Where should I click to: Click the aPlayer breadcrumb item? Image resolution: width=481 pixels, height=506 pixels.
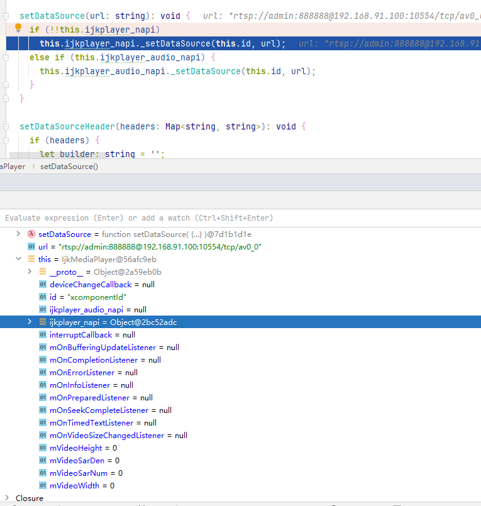point(13,167)
